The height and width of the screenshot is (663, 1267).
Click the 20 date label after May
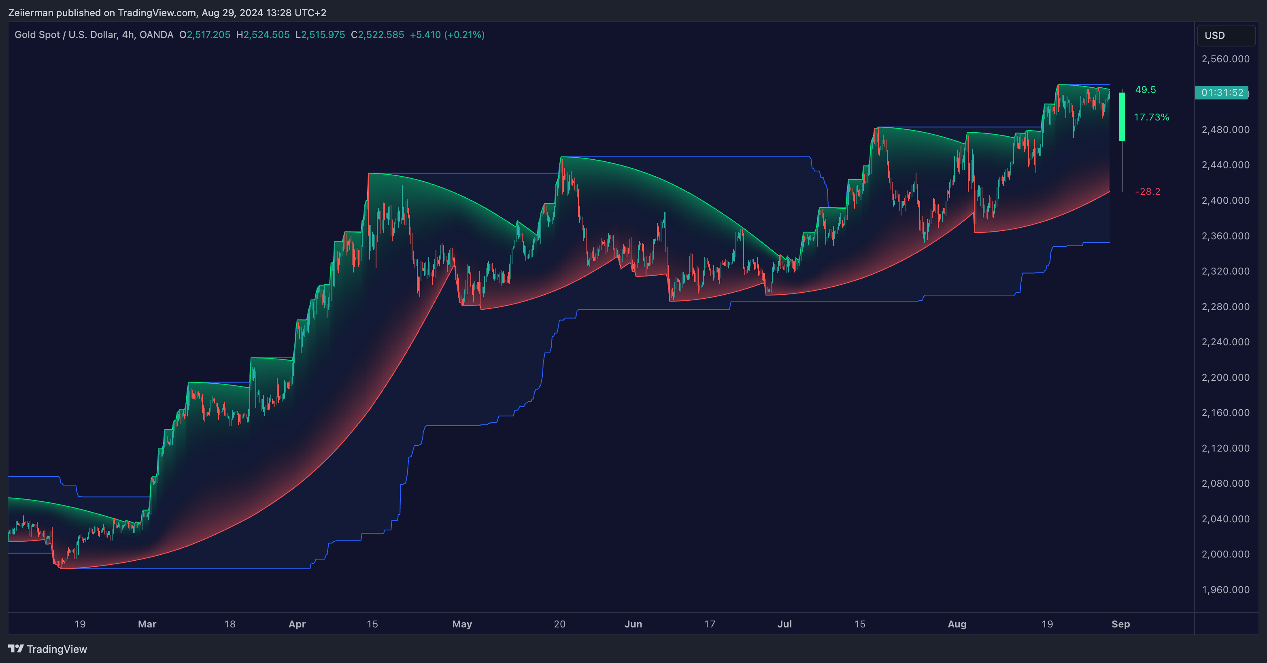tap(560, 624)
